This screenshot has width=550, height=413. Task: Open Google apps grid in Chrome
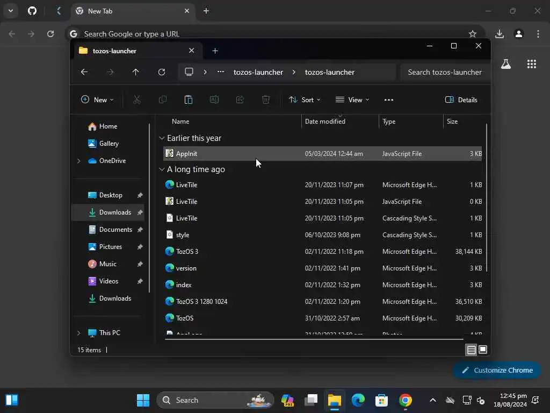pyautogui.click(x=531, y=64)
